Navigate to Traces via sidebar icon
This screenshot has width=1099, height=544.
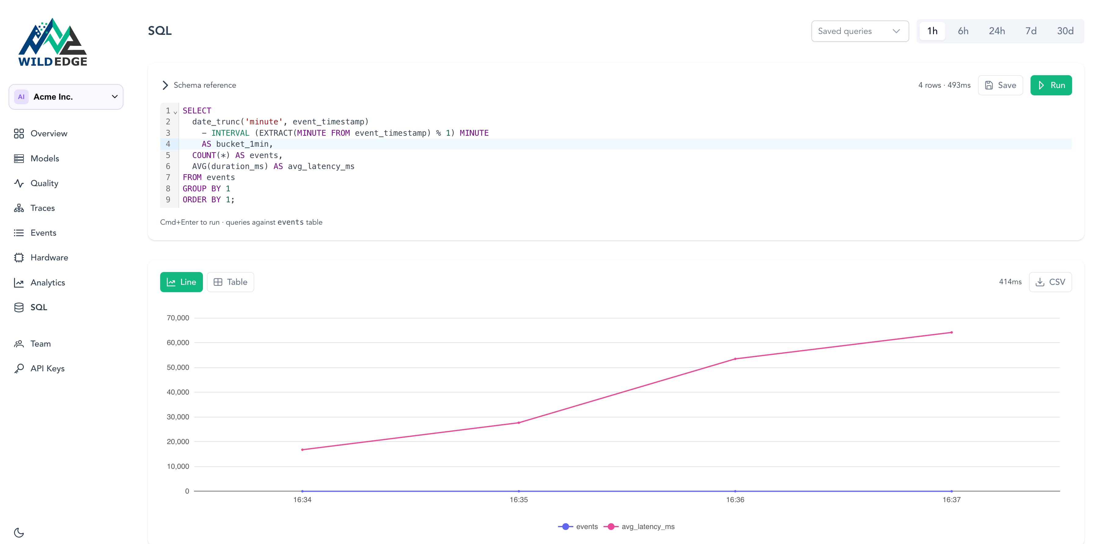(19, 208)
